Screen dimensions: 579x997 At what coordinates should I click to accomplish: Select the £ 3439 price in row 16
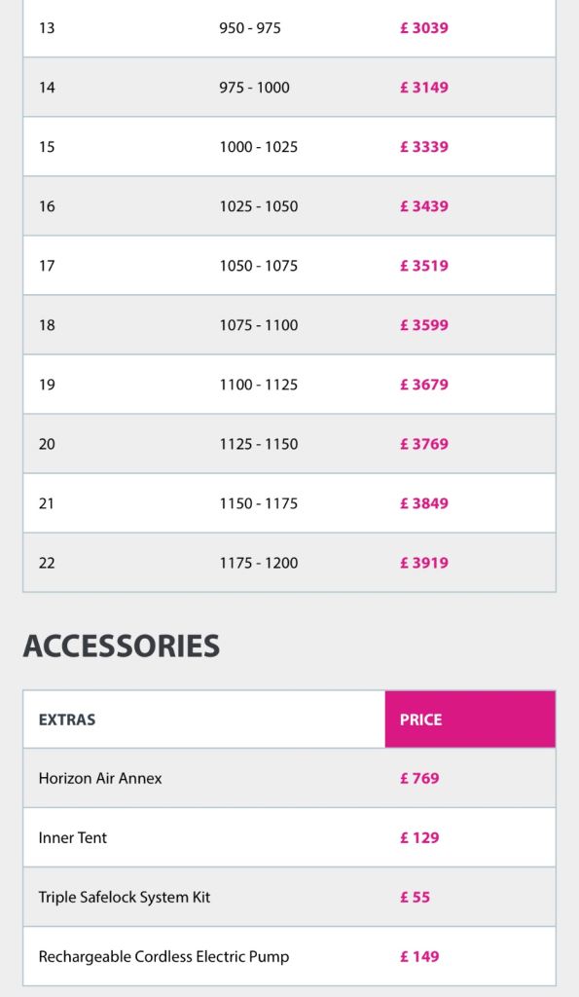pyautogui.click(x=424, y=206)
